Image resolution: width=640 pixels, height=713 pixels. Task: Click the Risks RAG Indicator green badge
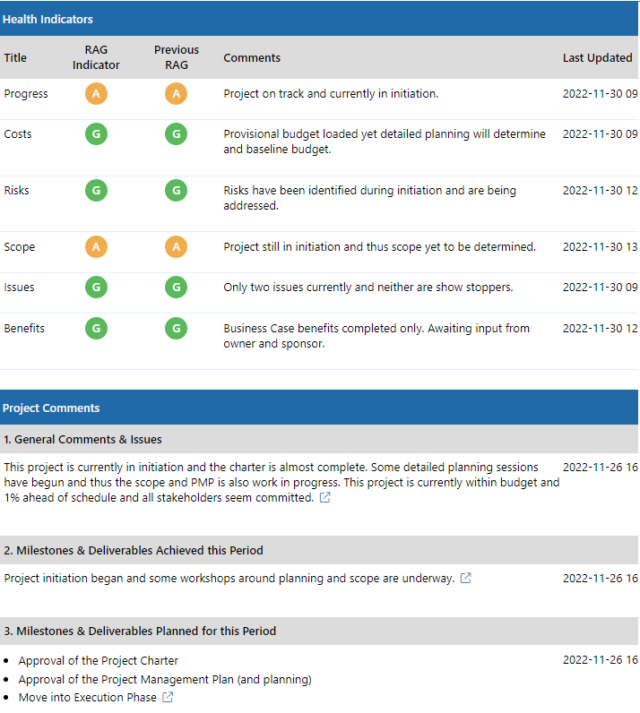click(x=96, y=191)
